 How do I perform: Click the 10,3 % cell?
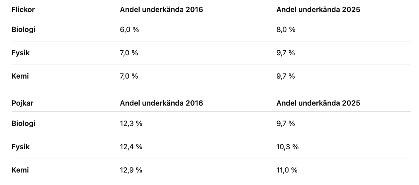(287, 147)
